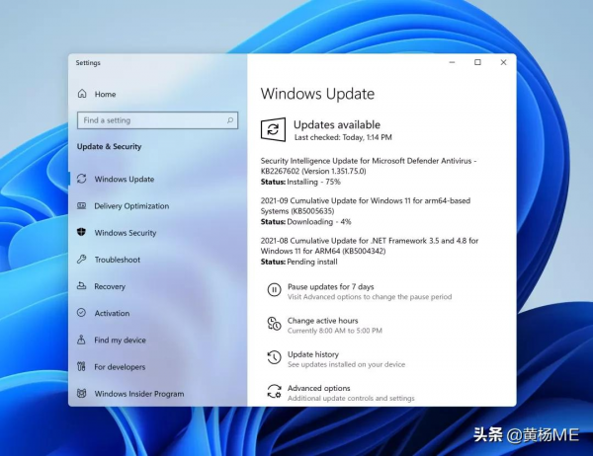Click the Find my device person icon
This screenshot has height=456, width=593.
coord(81,340)
